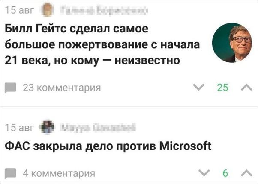The image size is (258, 184).
Task: Click 15 авг date on first post
Action: pyautogui.click(x=19, y=10)
